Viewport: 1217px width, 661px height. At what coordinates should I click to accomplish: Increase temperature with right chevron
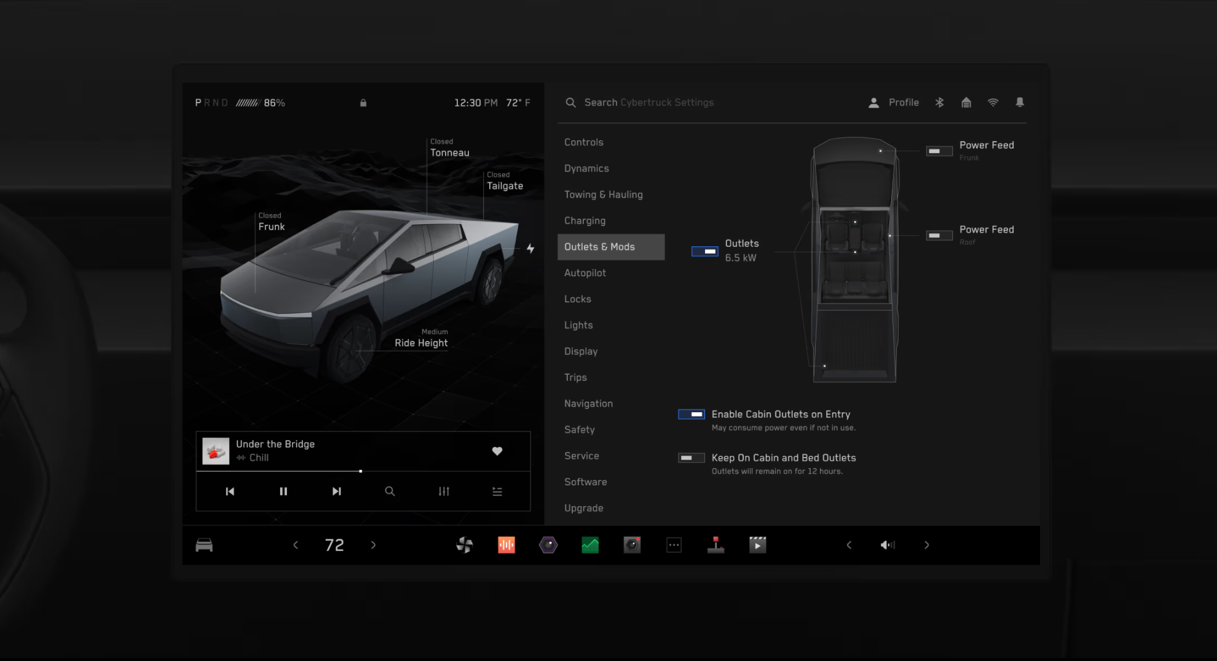click(373, 545)
